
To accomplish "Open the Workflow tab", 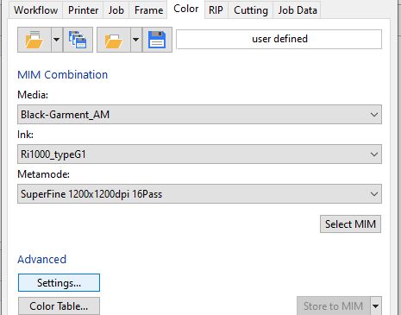I will click(x=35, y=10).
